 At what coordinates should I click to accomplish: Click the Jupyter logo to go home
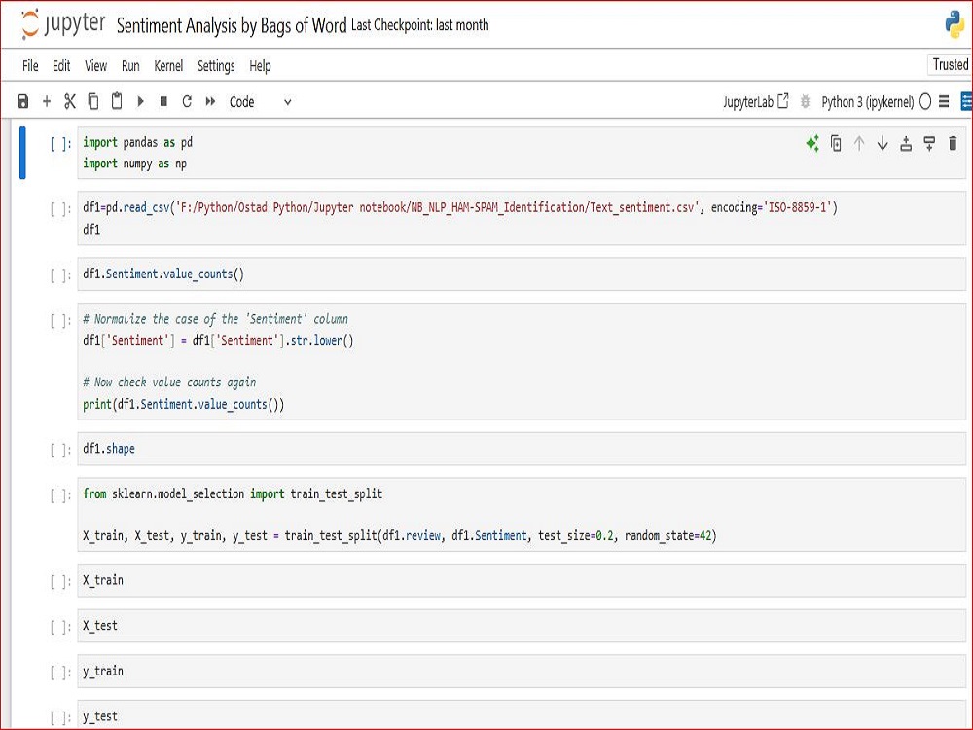click(x=63, y=25)
